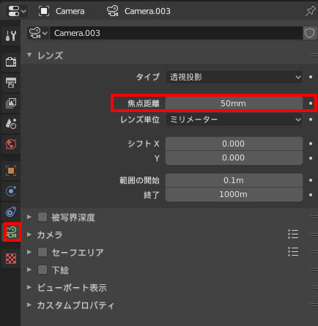Click the Camera.003 name input field
This screenshot has height=326, width=318.
[x=176, y=33]
